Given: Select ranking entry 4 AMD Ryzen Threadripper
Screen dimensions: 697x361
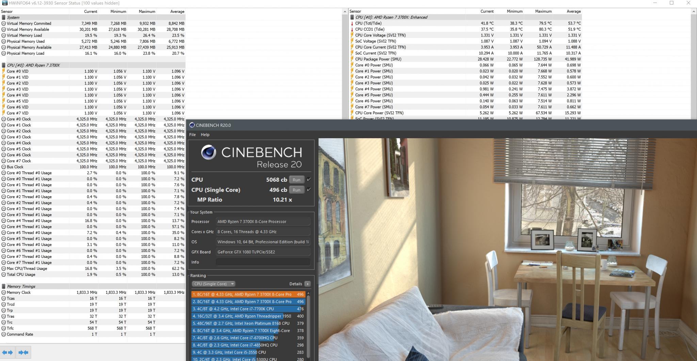Looking at the screenshot, I should coord(248,316).
